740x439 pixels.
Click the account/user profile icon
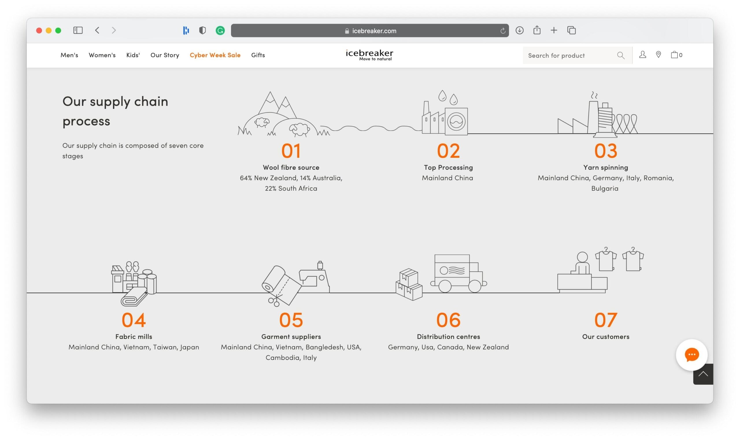(642, 54)
